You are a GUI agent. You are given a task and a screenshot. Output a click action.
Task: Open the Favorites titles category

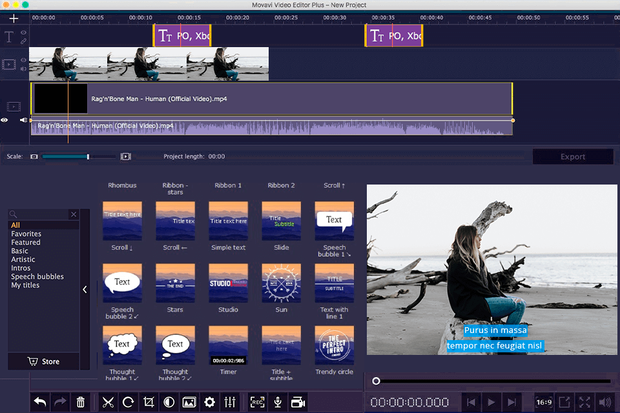(x=26, y=234)
